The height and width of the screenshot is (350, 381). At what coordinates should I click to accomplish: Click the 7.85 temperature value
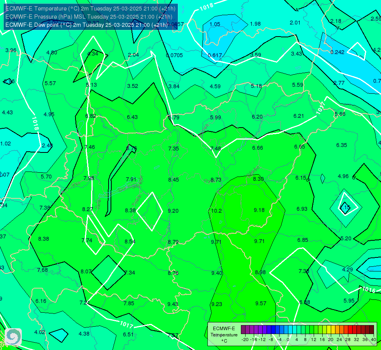click(129, 304)
